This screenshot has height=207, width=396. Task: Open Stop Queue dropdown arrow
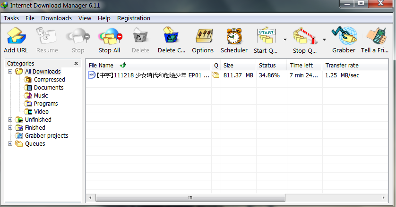324,39
